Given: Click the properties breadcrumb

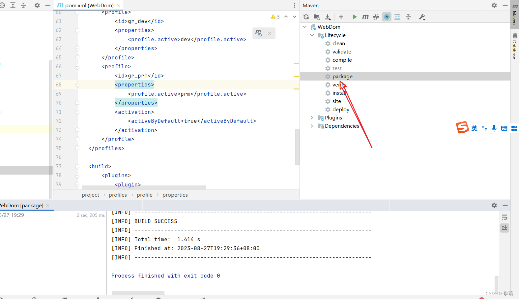Looking at the screenshot, I should 175,195.
